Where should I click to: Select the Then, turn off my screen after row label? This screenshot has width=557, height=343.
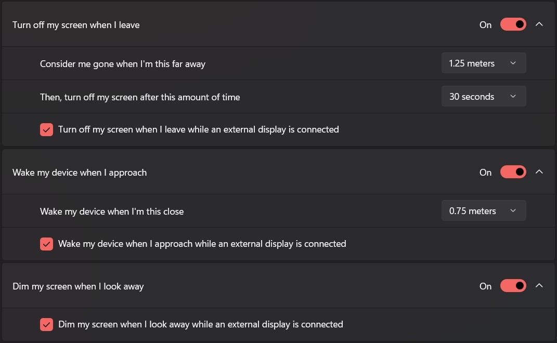140,97
